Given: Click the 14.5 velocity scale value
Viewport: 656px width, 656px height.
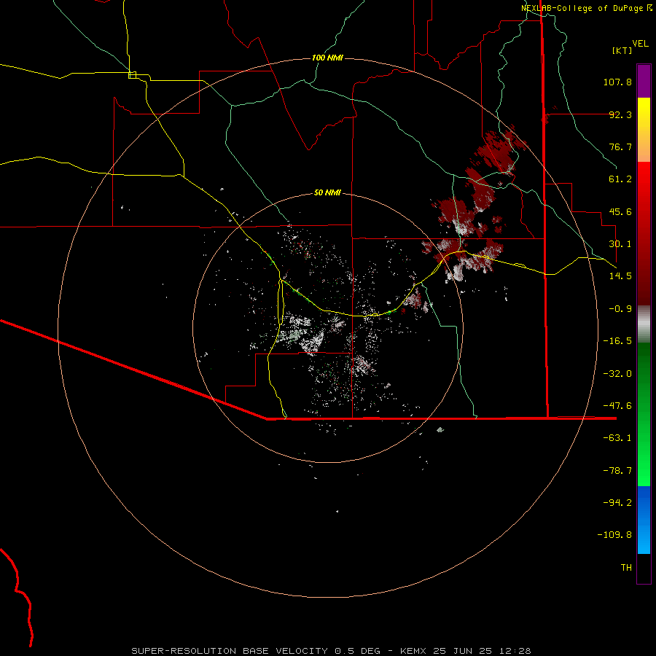Looking at the screenshot, I should click(x=620, y=276).
